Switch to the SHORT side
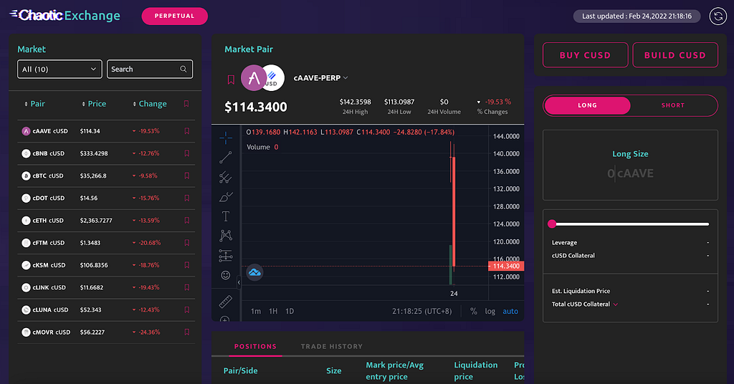The width and height of the screenshot is (734, 384). coord(672,106)
